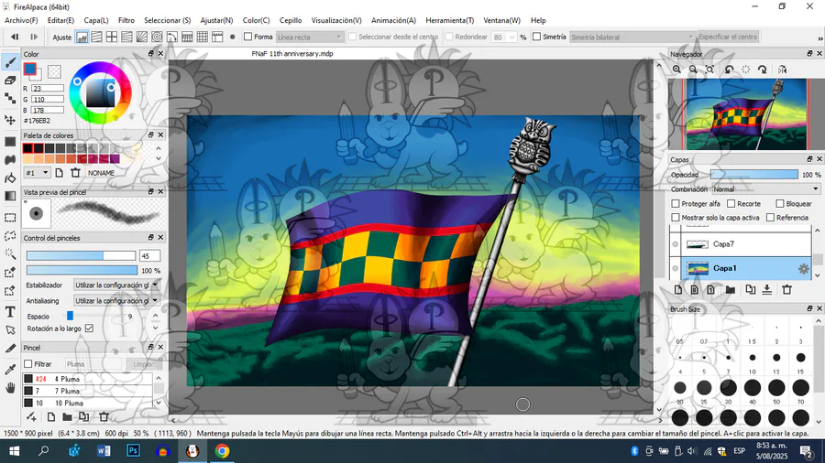Viewport: 825px width, 463px height.
Task: Open Photoshop from the Windows taskbar
Action: point(133,451)
